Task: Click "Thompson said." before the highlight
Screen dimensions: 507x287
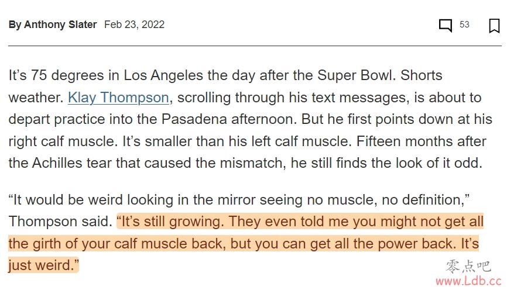Action: (x=60, y=222)
